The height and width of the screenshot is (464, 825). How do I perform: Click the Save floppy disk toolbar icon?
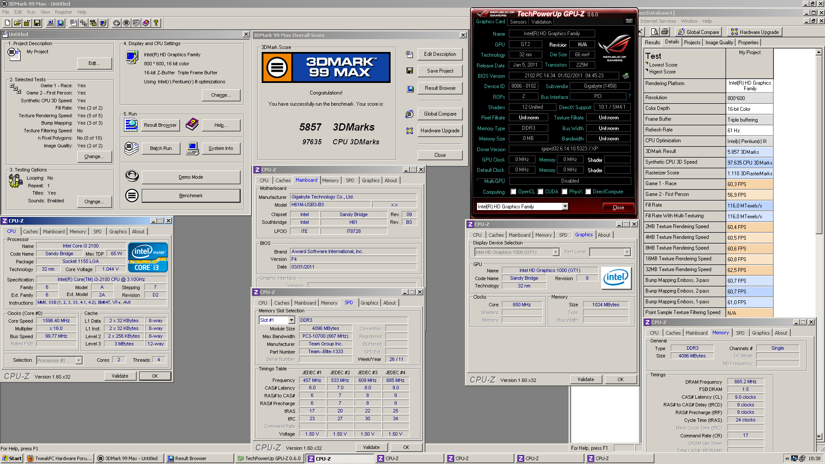[37, 23]
